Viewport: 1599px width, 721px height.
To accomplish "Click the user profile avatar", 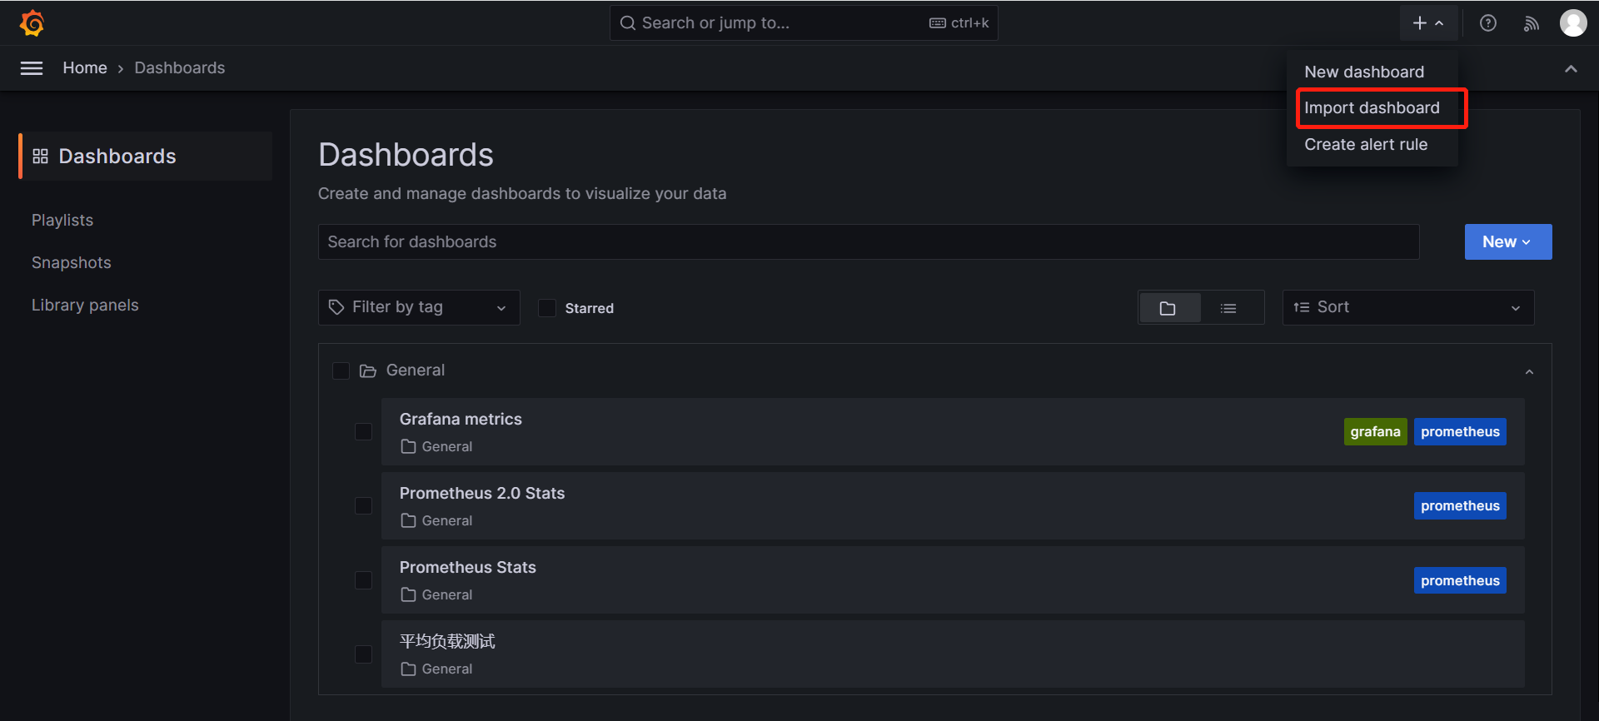I will tap(1572, 23).
